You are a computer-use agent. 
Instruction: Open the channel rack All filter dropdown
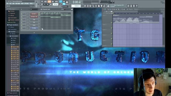click(34, 9)
